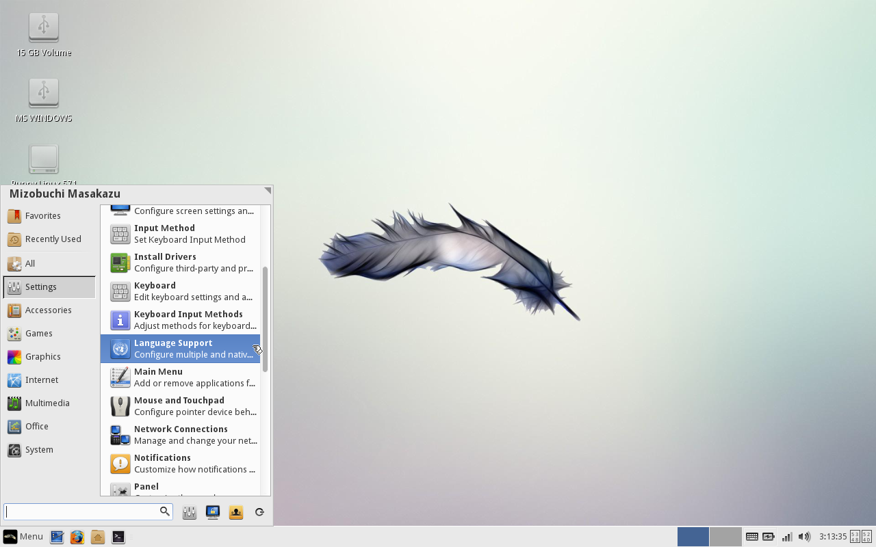
Task: Open the Panel settings entry
Action: click(180, 488)
